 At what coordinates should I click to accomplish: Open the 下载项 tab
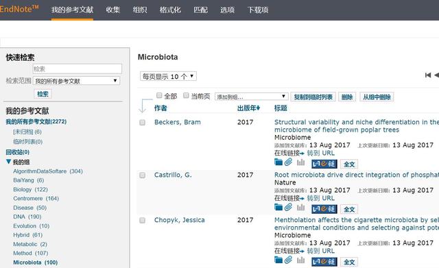pyautogui.click(x=258, y=10)
